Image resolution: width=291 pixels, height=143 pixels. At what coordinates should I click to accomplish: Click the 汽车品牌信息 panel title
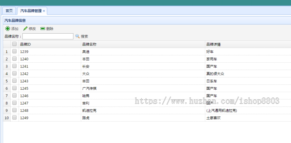(x=15, y=21)
